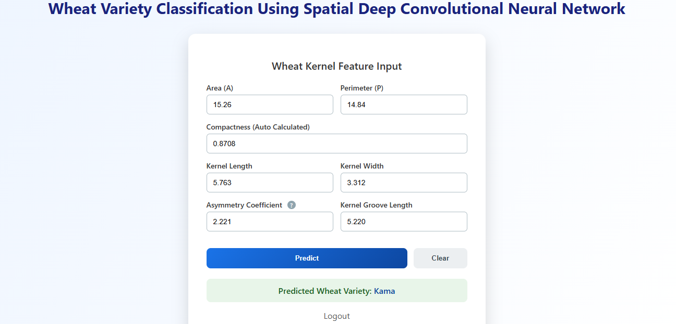Viewport: 676px width, 324px height.
Task: Focus the Kernel Length input box
Action: tap(270, 183)
